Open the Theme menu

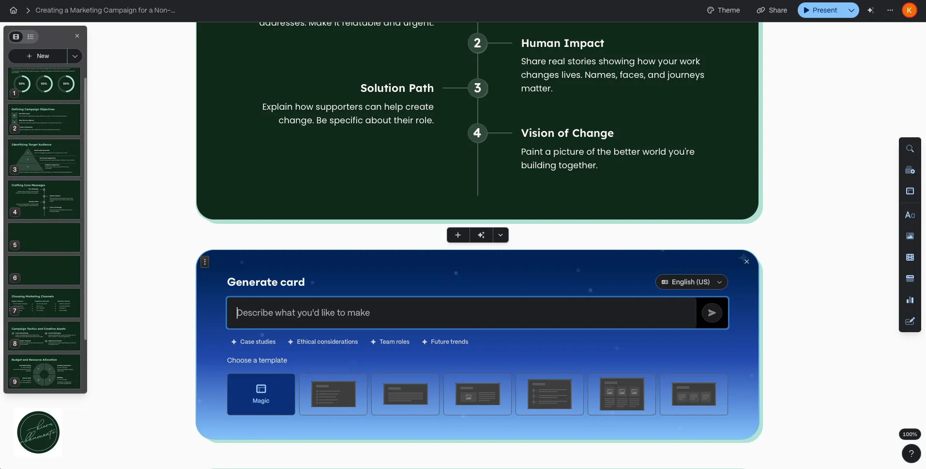point(723,10)
